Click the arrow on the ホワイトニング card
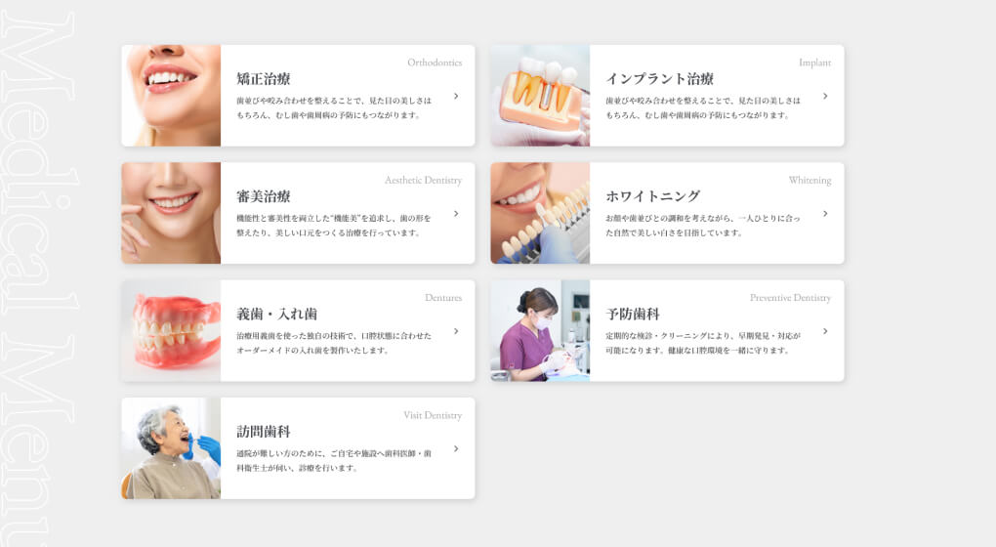Image resolution: width=996 pixels, height=547 pixels. pyautogui.click(x=825, y=214)
